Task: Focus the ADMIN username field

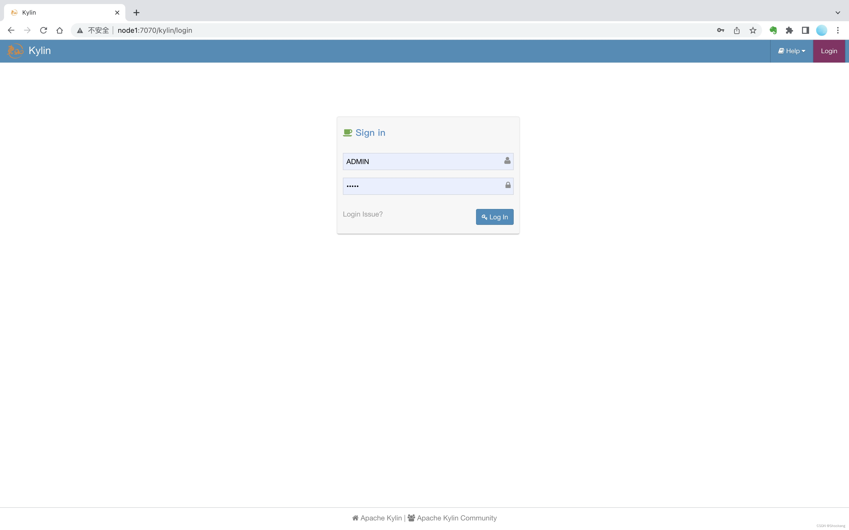Action: click(x=428, y=162)
